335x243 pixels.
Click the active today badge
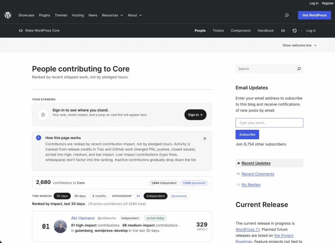tap(155, 218)
